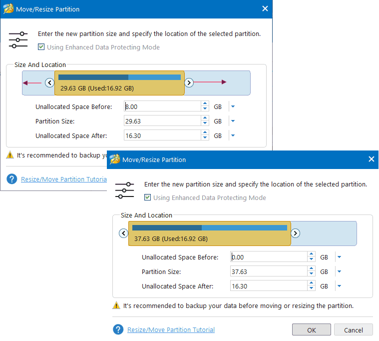Click the help question mark icon in back dialog
This screenshot has height=341, width=379.
coord(12,179)
